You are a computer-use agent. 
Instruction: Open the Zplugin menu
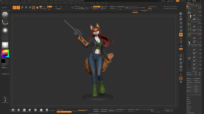click(98, 3)
